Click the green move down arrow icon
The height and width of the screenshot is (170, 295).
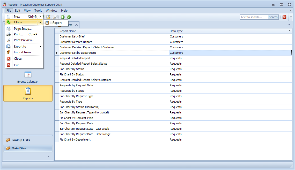click(69, 17)
